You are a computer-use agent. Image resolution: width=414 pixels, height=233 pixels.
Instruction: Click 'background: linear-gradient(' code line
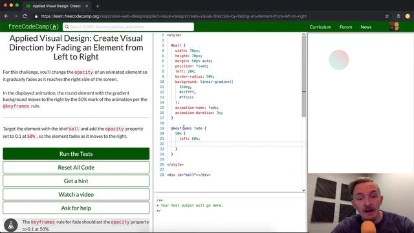tap(204, 82)
